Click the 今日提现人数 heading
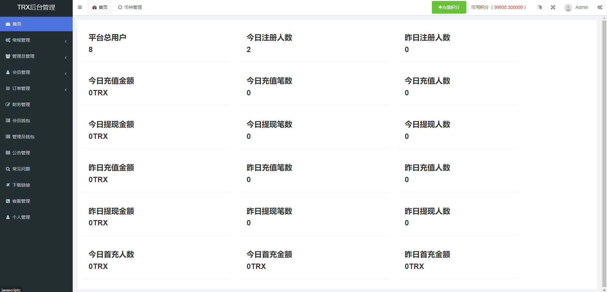The width and height of the screenshot is (607, 292). [x=427, y=124]
